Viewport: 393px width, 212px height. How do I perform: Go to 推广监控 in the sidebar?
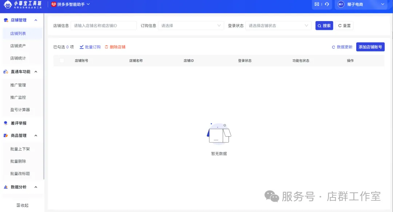(x=18, y=98)
